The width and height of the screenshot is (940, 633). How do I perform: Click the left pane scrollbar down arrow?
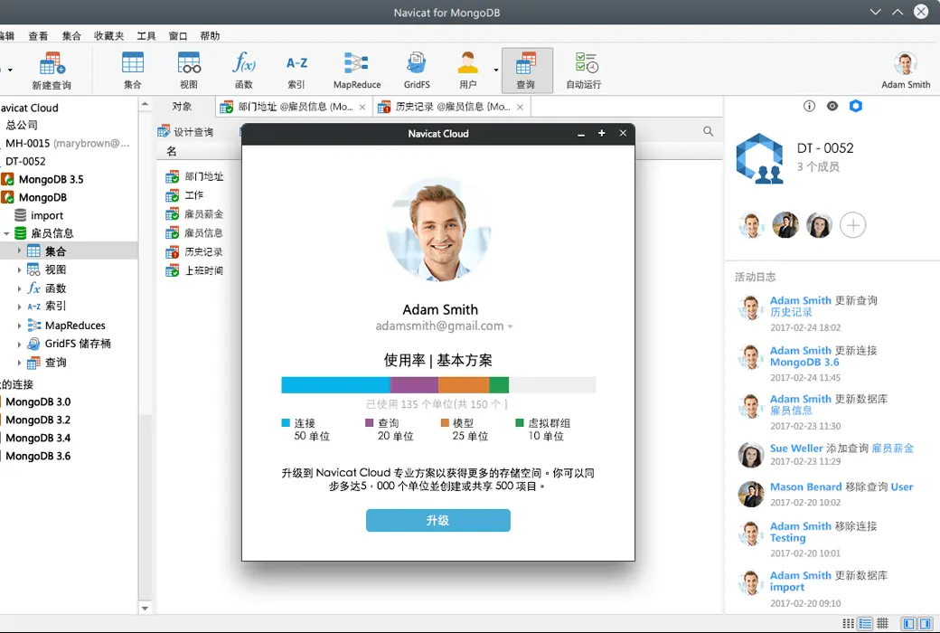[x=145, y=608]
